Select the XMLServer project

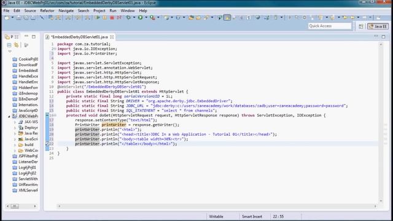point(25,190)
